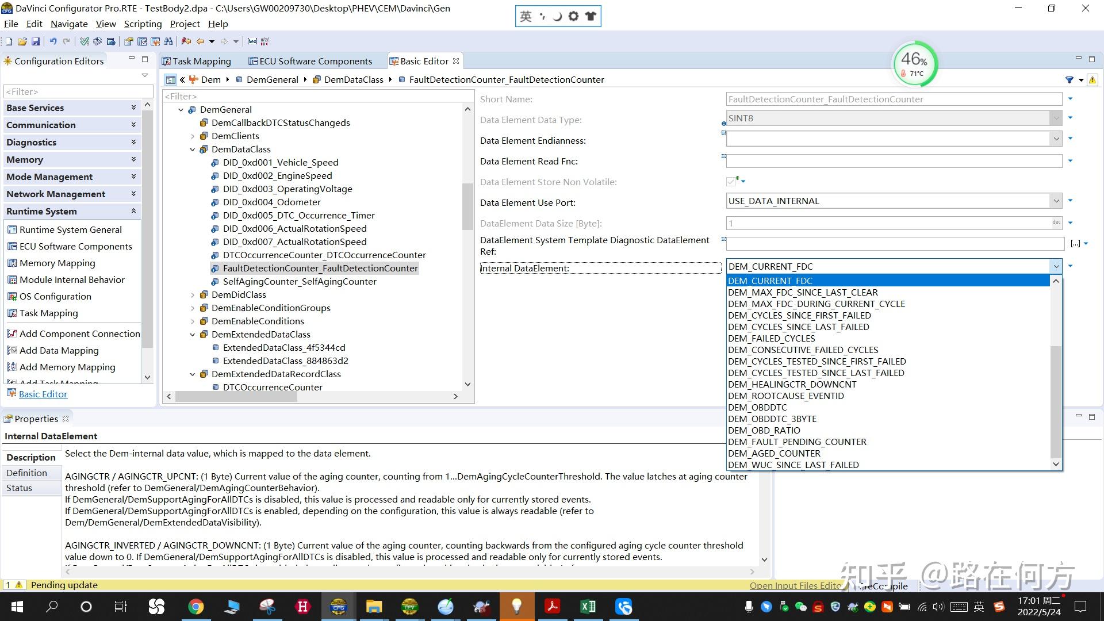This screenshot has width=1104, height=621.
Task: Collapse the DemDataClass tree node
Action: pyautogui.click(x=193, y=149)
